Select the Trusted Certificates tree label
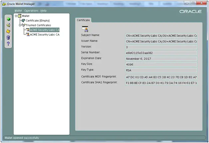 coord(38,25)
